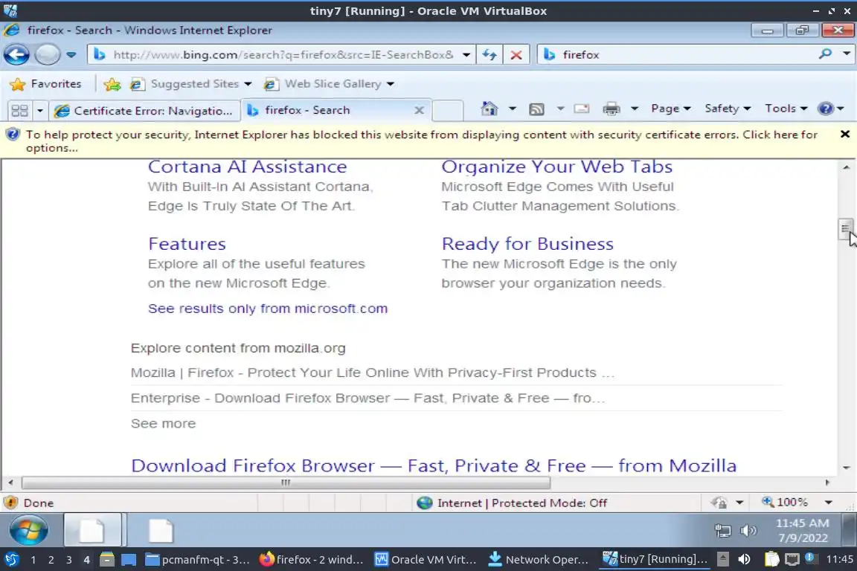Dismiss the security information bar
Viewport: 857px width, 571px height.
pos(844,135)
